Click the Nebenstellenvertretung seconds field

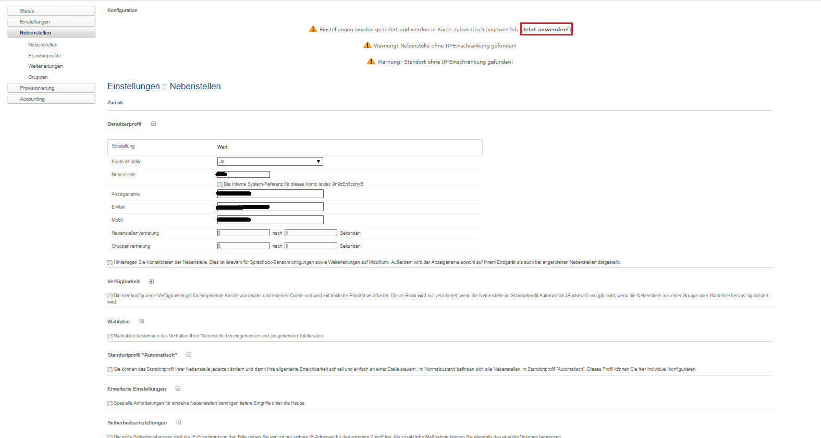[311, 233]
